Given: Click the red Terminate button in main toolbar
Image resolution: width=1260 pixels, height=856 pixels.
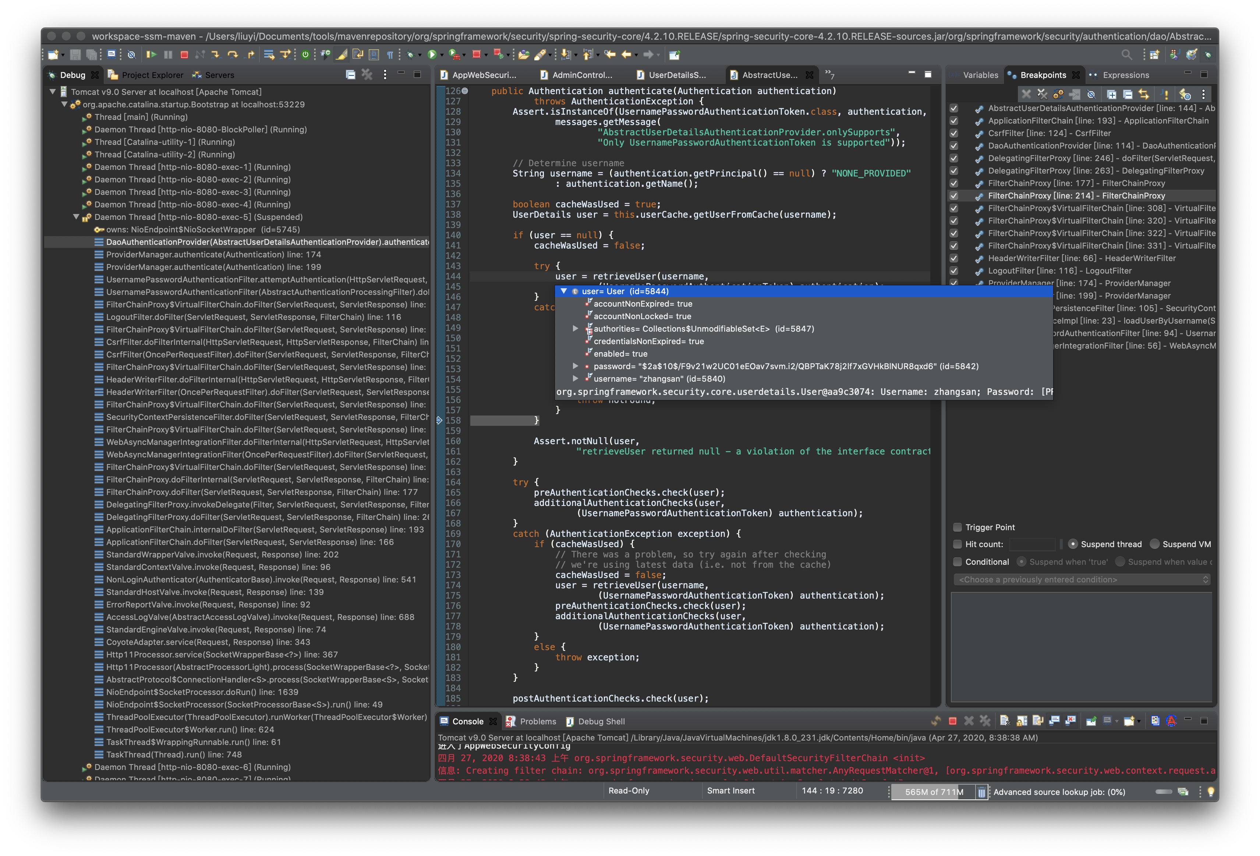Looking at the screenshot, I should click(x=184, y=54).
